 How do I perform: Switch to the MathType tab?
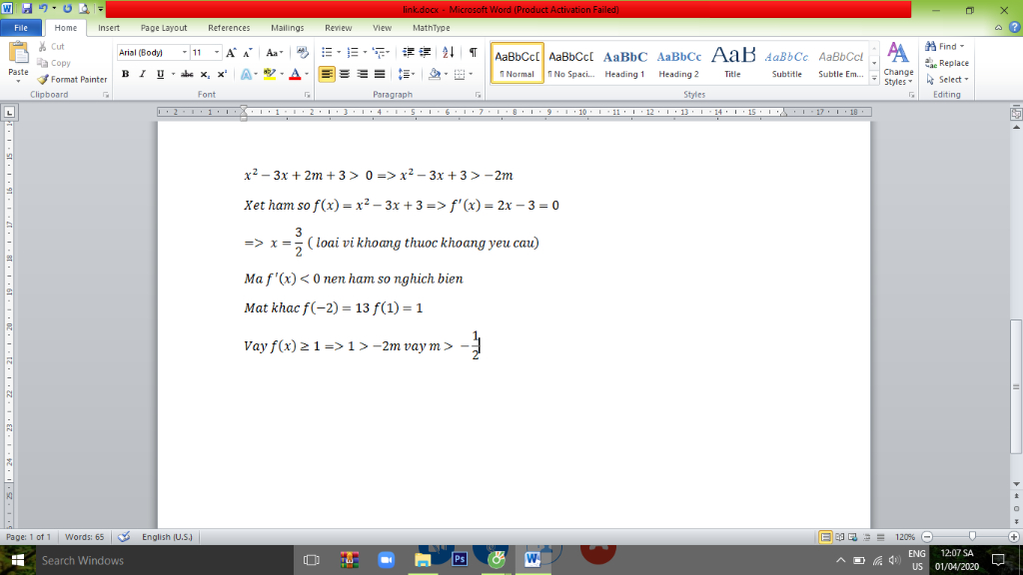click(x=431, y=28)
